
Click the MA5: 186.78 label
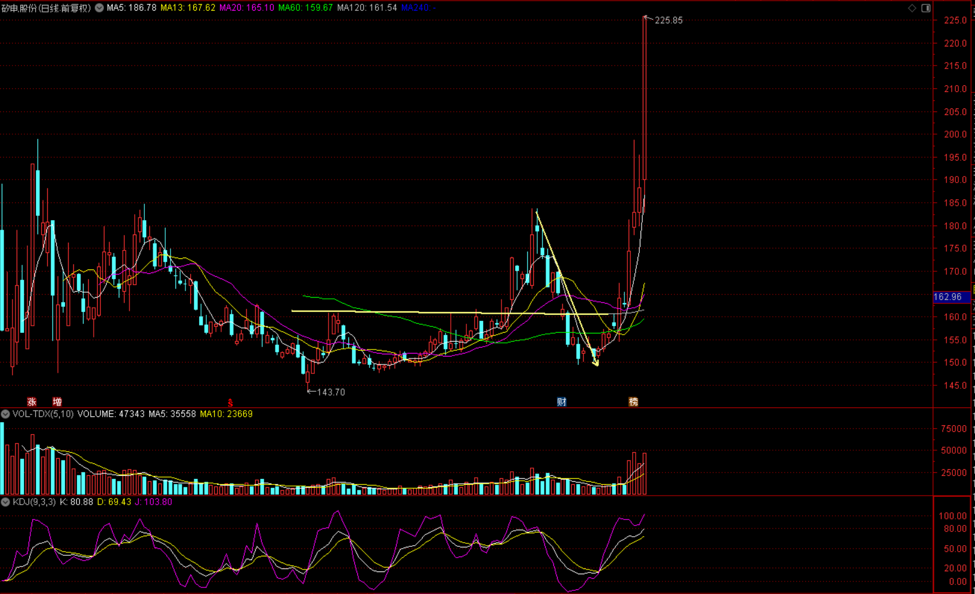tap(131, 8)
